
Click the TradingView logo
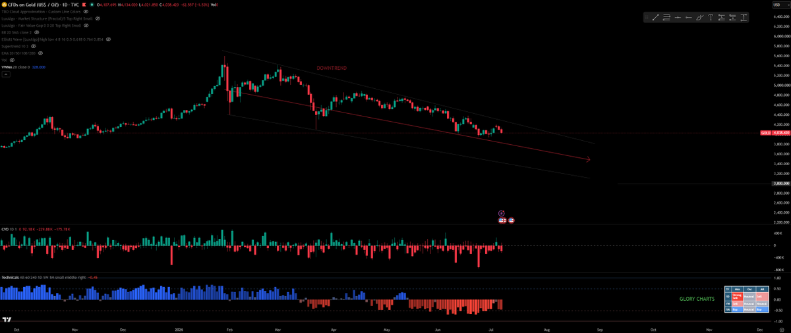coord(7,320)
